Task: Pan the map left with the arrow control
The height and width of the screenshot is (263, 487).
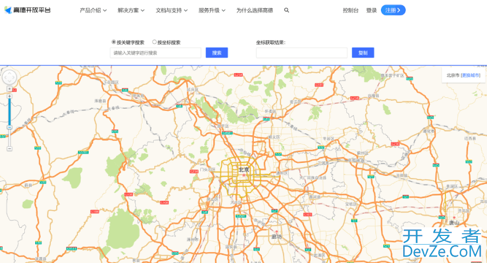Action: point(5,77)
